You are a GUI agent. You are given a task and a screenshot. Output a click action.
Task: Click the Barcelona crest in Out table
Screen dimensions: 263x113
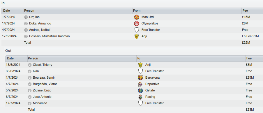coord(140,78)
